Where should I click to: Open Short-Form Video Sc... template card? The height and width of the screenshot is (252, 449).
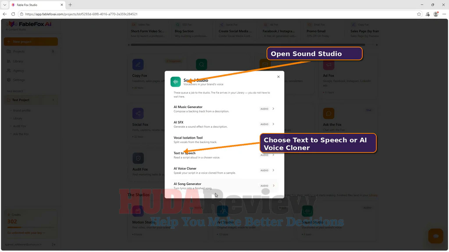click(x=148, y=30)
